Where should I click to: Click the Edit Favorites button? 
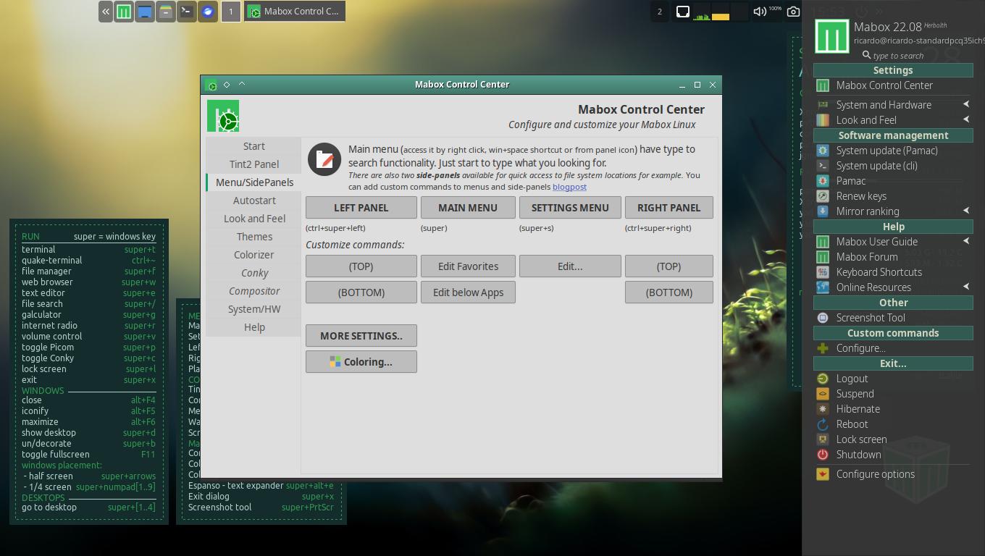[468, 266]
